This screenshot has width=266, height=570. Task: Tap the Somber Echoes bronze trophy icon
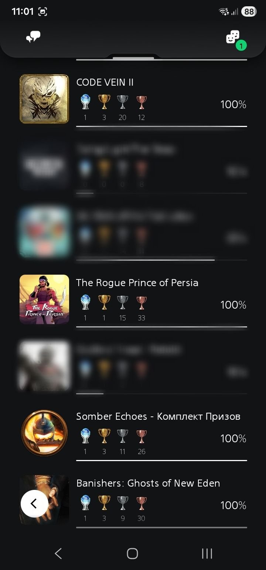pos(141,436)
